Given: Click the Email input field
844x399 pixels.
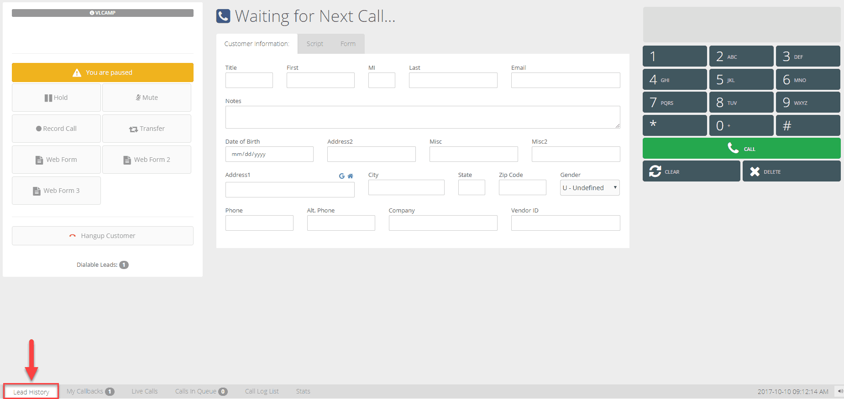Looking at the screenshot, I should click(x=566, y=80).
